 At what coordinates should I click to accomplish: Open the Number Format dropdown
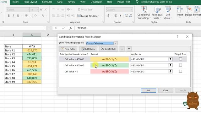(131, 9)
